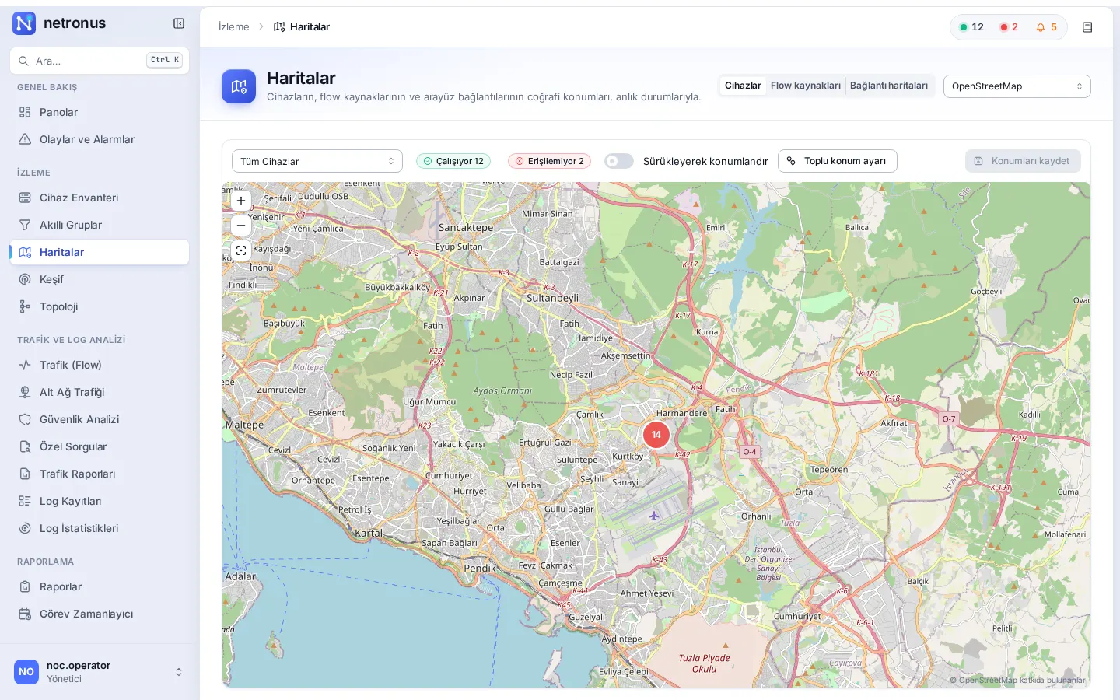The width and height of the screenshot is (1120, 700).
Task: Open the OpenStreetMap layer dropdown
Action: [x=1017, y=86]
